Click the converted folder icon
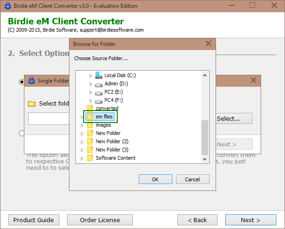 90,108
